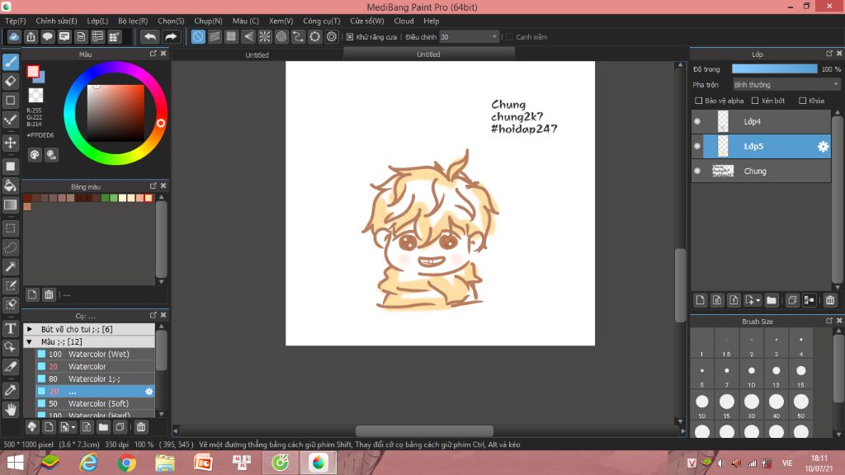Enable concentric circle snap guide
Viewport: 845px width, 475px height.
pyautogui.click(x=281, y=36)
